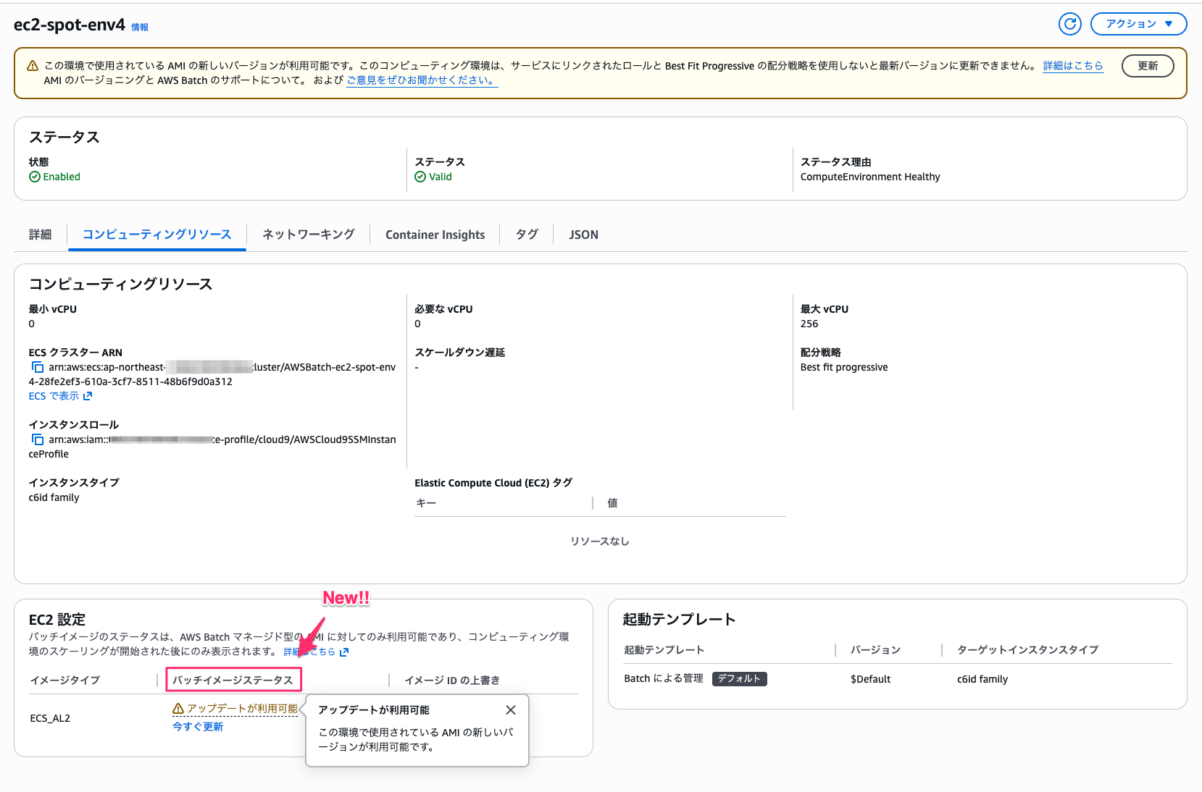Open the 詳細はこちら link in the warning banner
The image size is (1202, 792).
[1073, 66]
